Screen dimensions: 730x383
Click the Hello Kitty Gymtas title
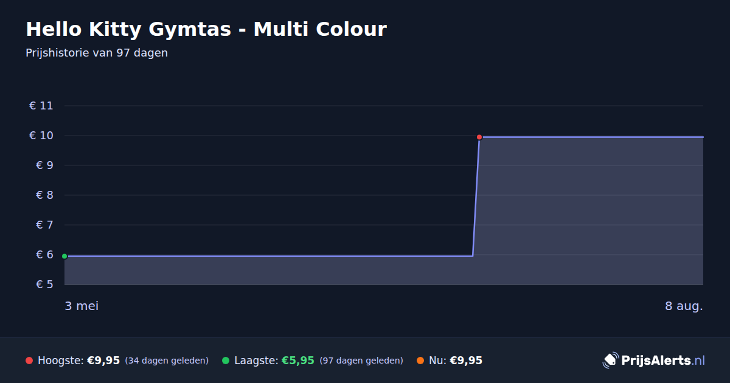tap(206, 29)
